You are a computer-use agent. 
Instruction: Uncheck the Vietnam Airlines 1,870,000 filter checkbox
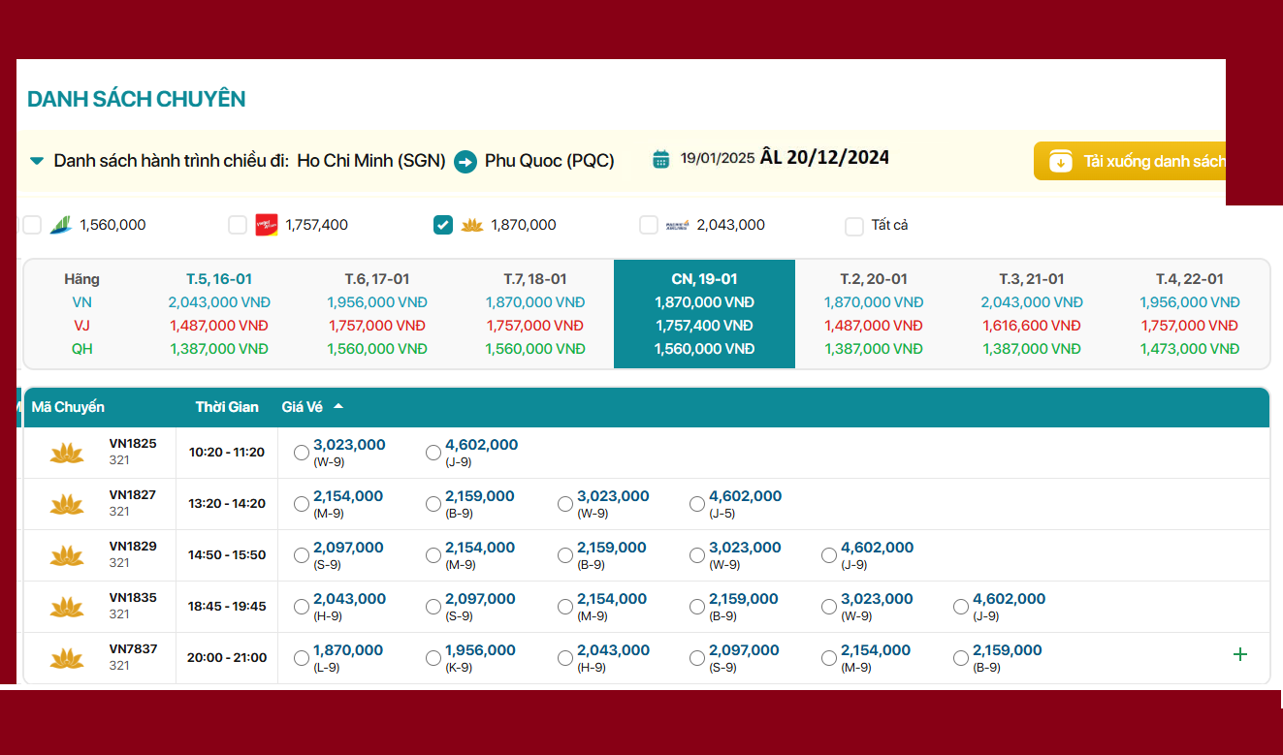click(442, 225)
